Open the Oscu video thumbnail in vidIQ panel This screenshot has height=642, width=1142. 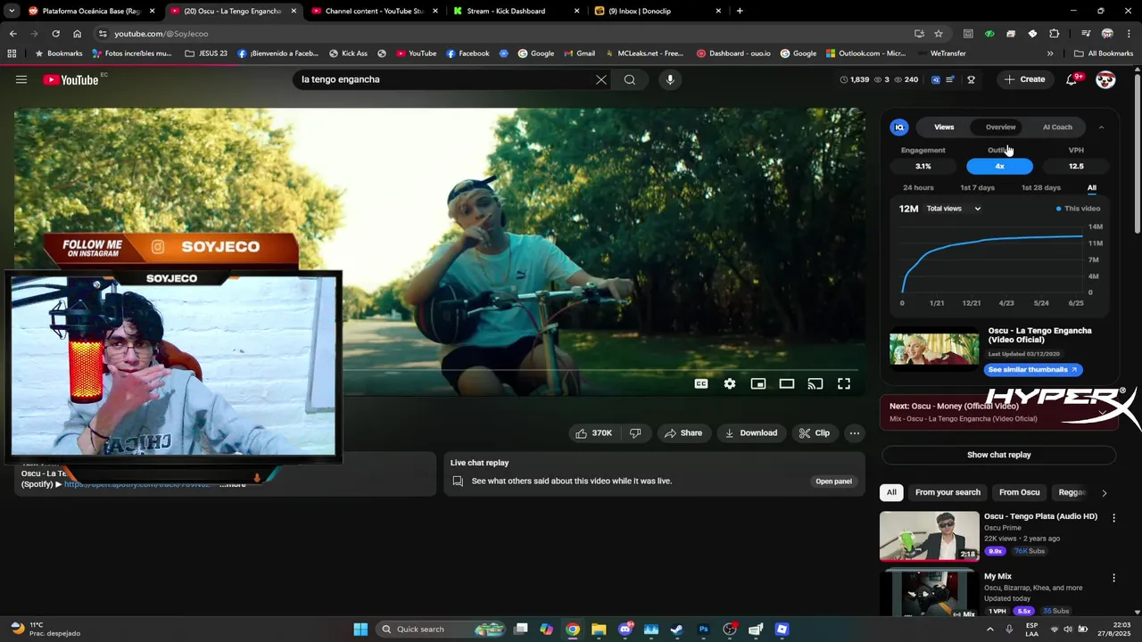pyautogui.click(x=934, y=349)
